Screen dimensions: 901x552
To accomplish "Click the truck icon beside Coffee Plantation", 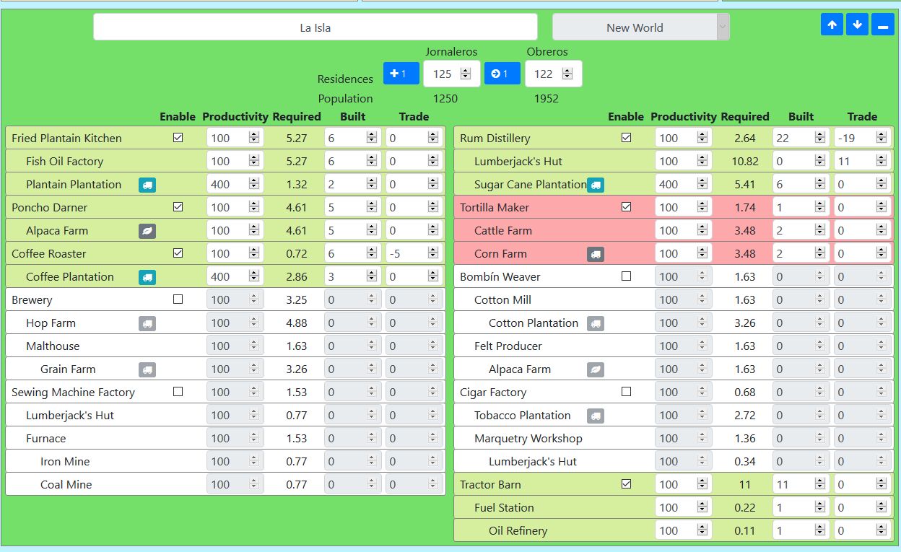I will 147,277.
